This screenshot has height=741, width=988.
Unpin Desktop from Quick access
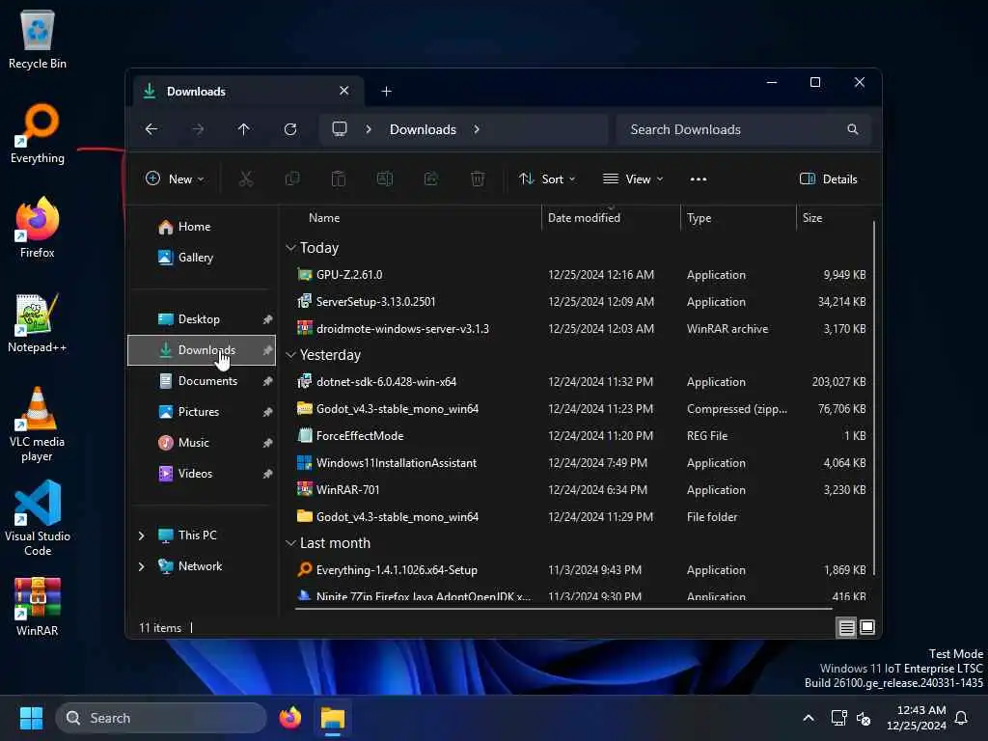point(268,319)
